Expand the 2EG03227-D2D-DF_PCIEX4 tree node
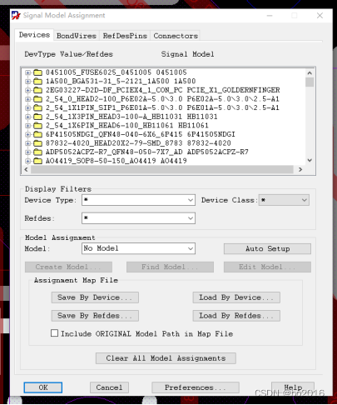Screen dimensions: 337x405 [27, 90]
